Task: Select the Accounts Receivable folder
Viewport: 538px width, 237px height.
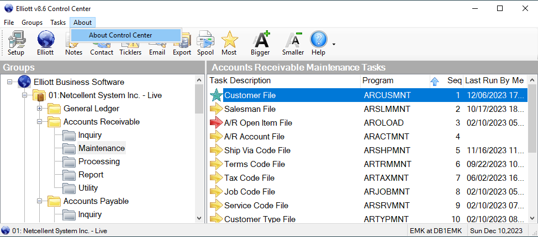Action: pos(102,122)
